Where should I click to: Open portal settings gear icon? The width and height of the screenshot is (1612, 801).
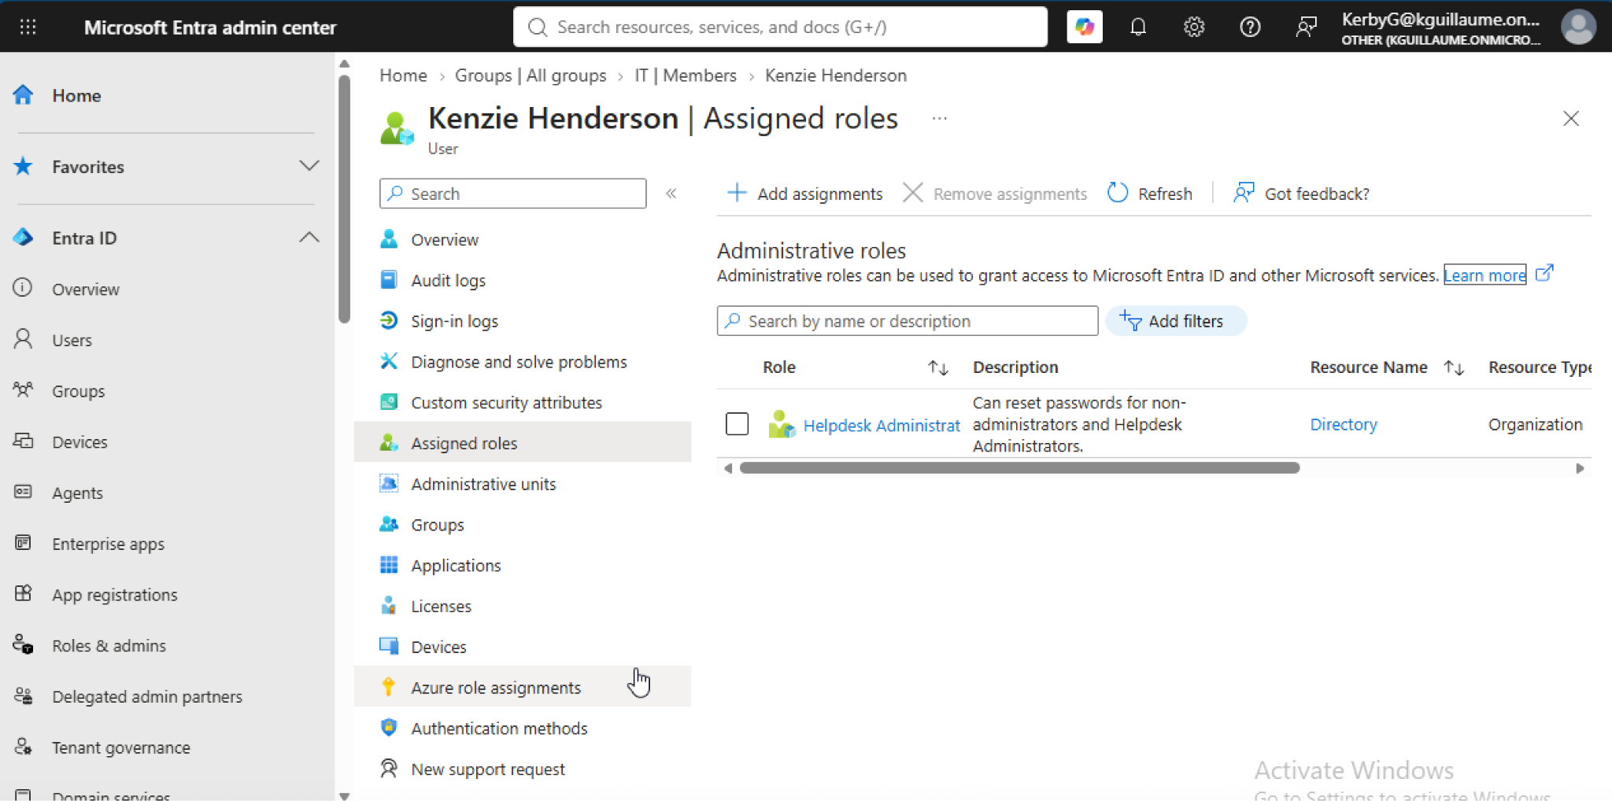pyautogui.click(x=1194, y=28)
